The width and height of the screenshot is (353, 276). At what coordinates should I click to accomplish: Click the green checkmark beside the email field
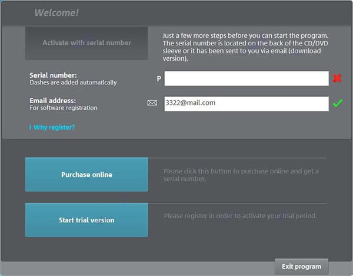[337, 103]
